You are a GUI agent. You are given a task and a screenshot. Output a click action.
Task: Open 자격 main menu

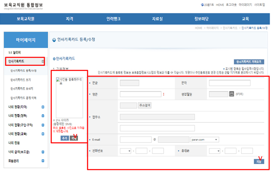69,19
